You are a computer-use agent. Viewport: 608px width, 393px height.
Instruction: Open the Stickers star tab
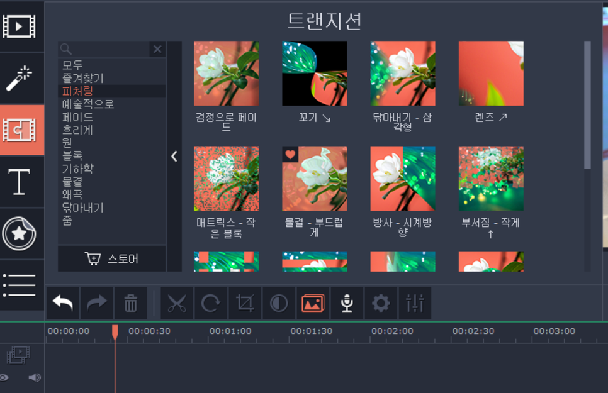tap(19, 233)
